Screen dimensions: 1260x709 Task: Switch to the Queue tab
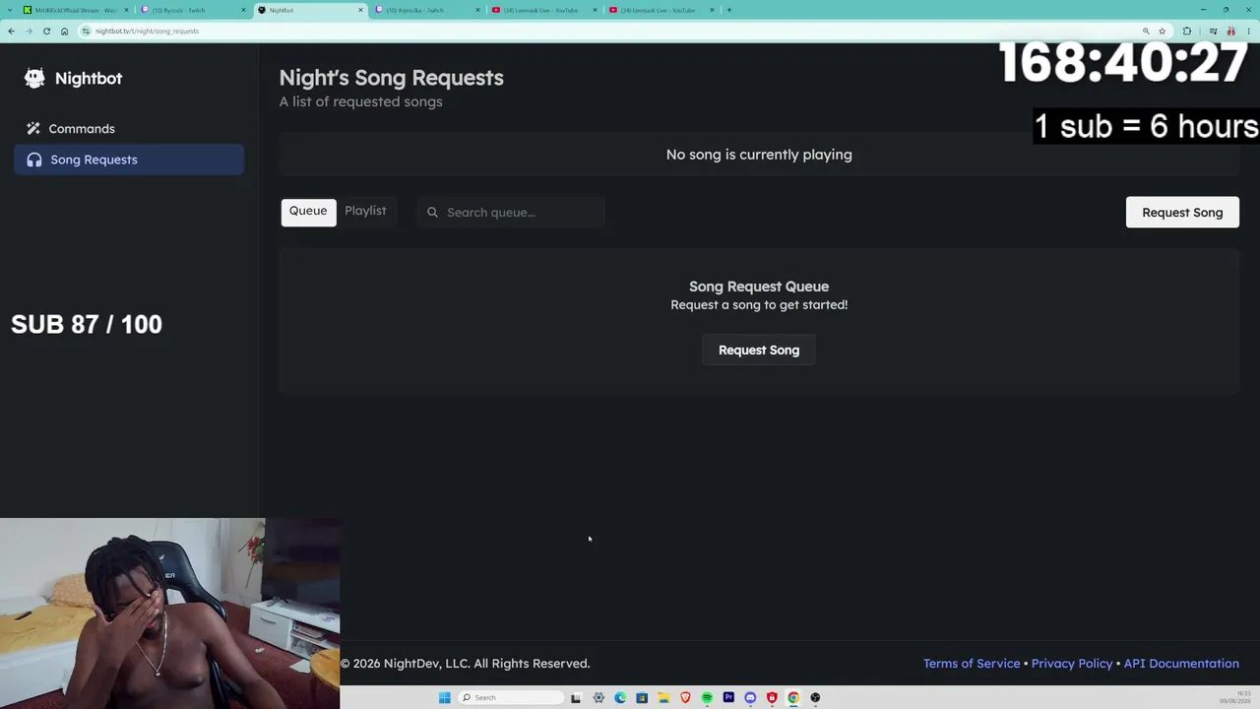click(x=308, y=212)
